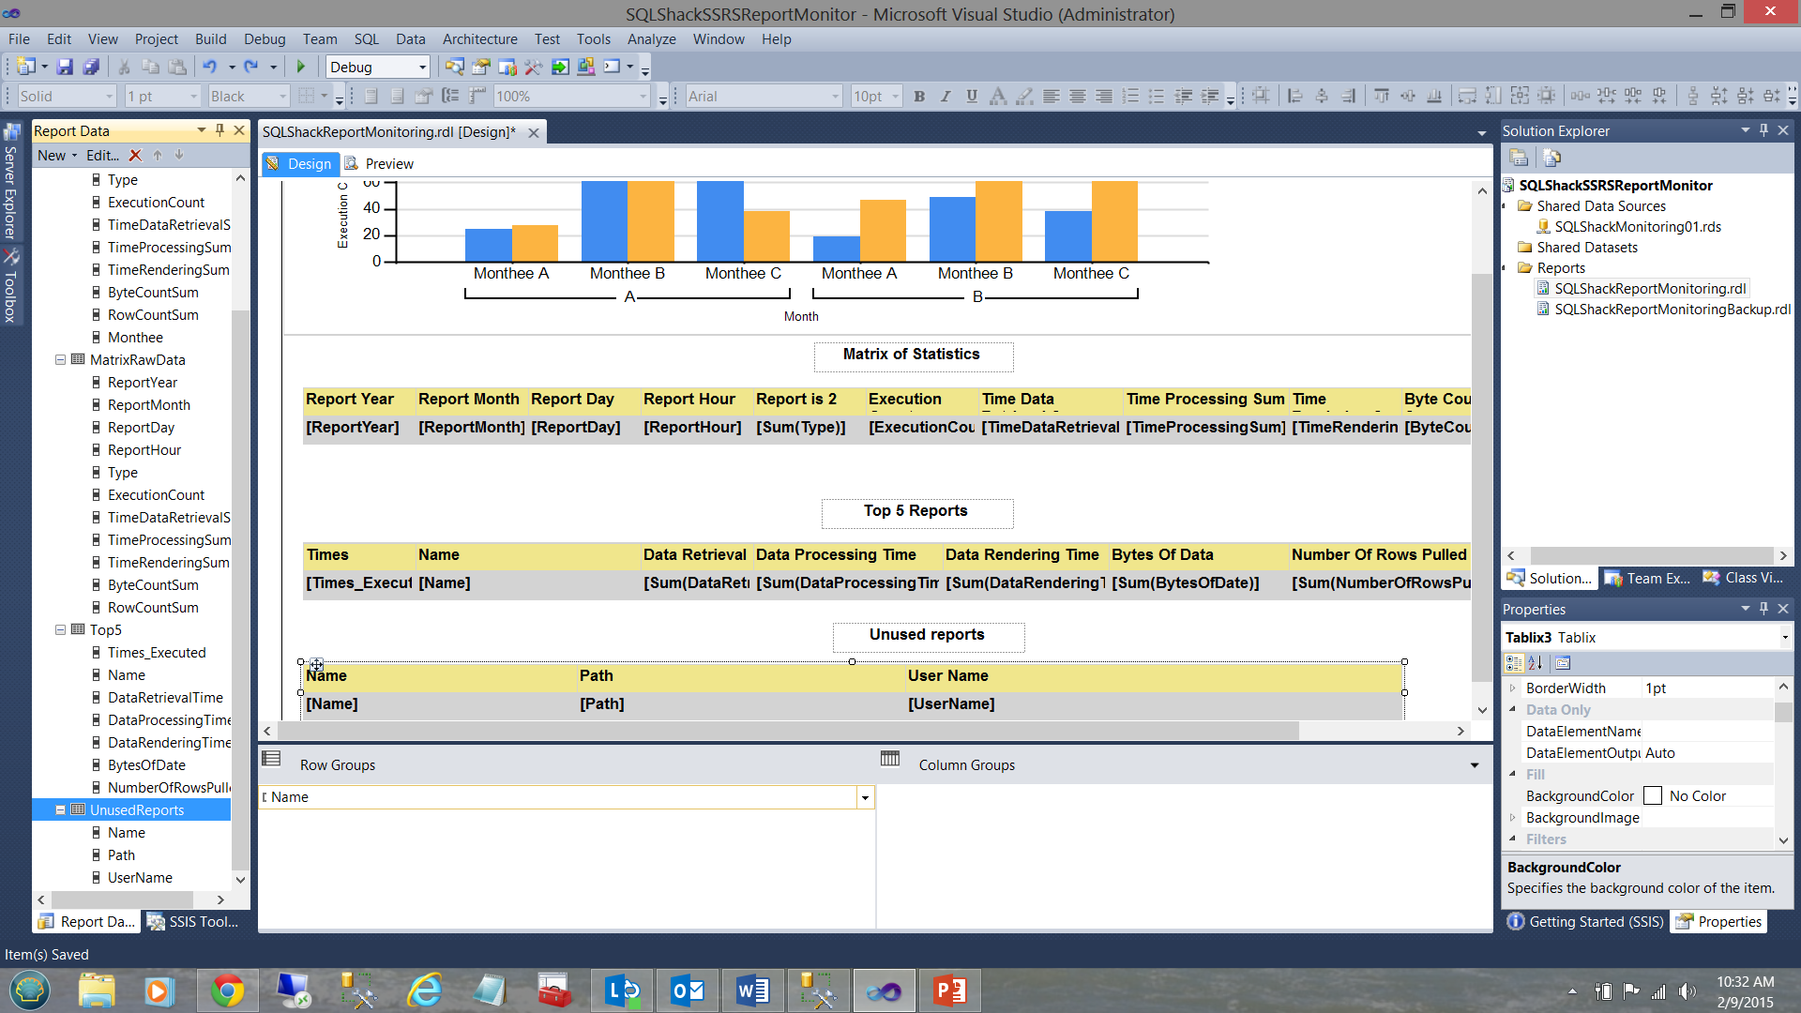Click the red Delete X in Report Data
1801x1013 pixels.
[x=135, y=156]
